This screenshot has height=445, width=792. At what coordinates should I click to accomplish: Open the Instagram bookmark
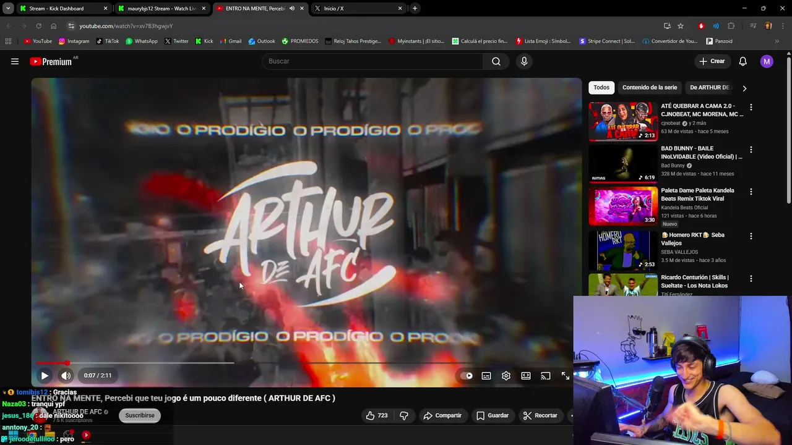click(74, 41)
